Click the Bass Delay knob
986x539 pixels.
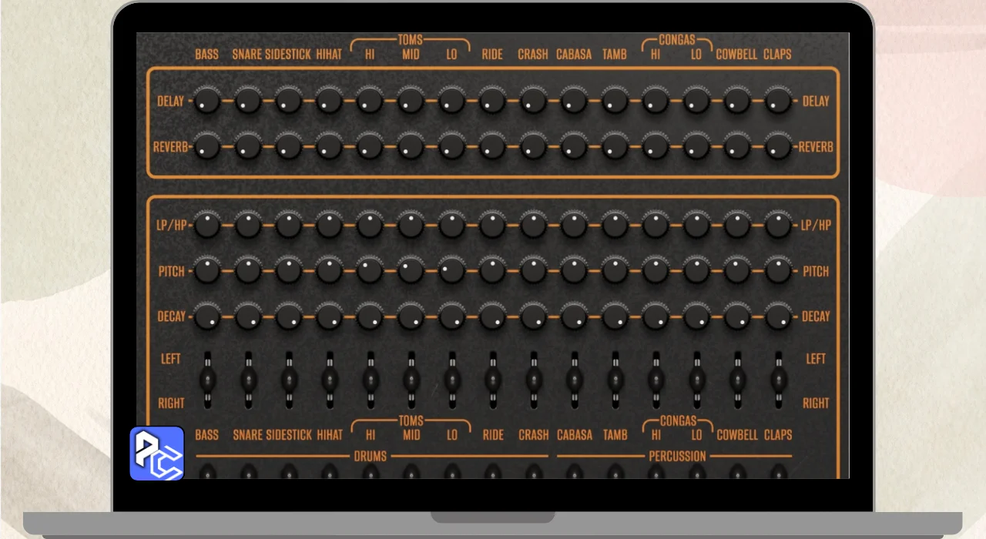(x=207, y=101)
